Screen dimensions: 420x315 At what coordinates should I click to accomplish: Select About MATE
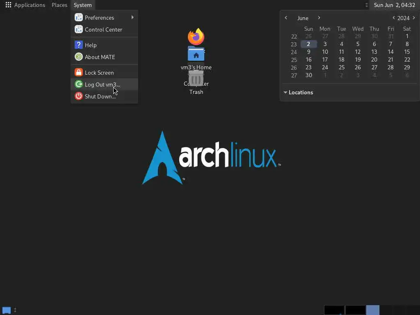pos(105,57)
